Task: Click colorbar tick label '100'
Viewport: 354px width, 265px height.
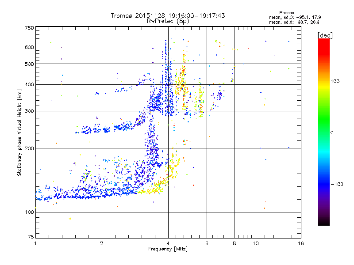Action: 335,81
